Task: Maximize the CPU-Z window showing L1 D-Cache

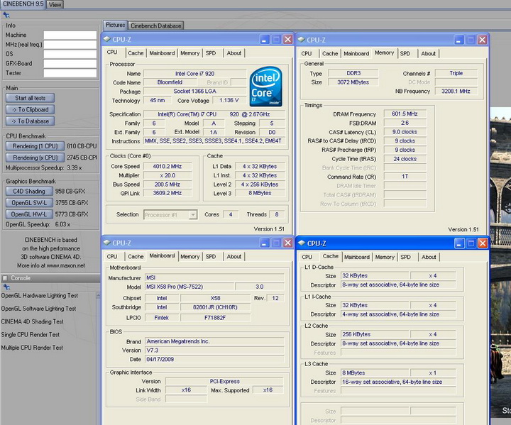Action: [x=471, y=243]
